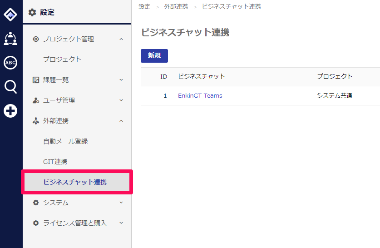
Task: Open search with the magnifier icon
Action: click(x=10, y=87)
